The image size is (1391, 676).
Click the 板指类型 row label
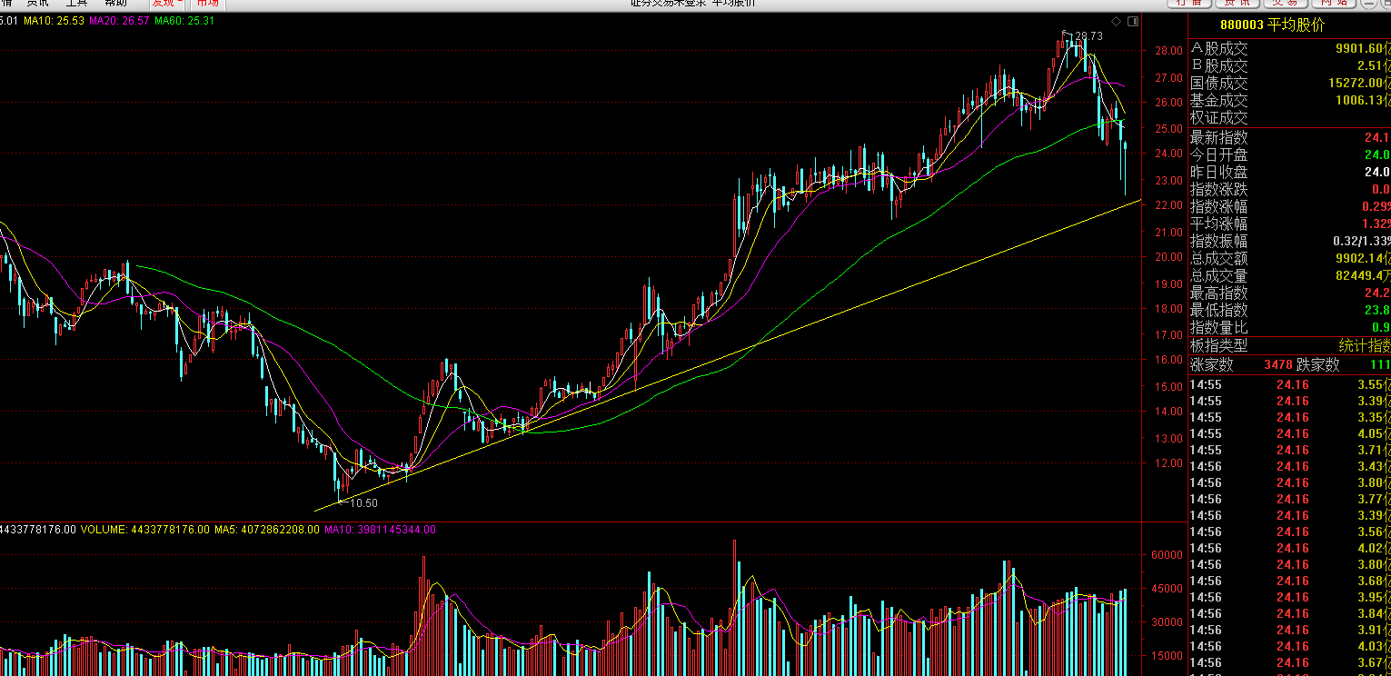(1219, 346)
